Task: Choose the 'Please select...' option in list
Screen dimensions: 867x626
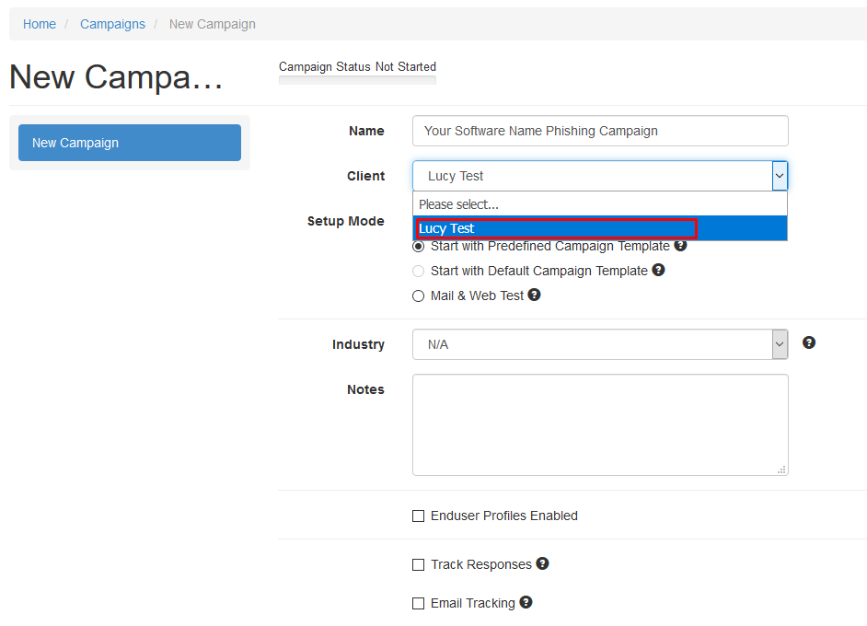Action: click(600, 204)
